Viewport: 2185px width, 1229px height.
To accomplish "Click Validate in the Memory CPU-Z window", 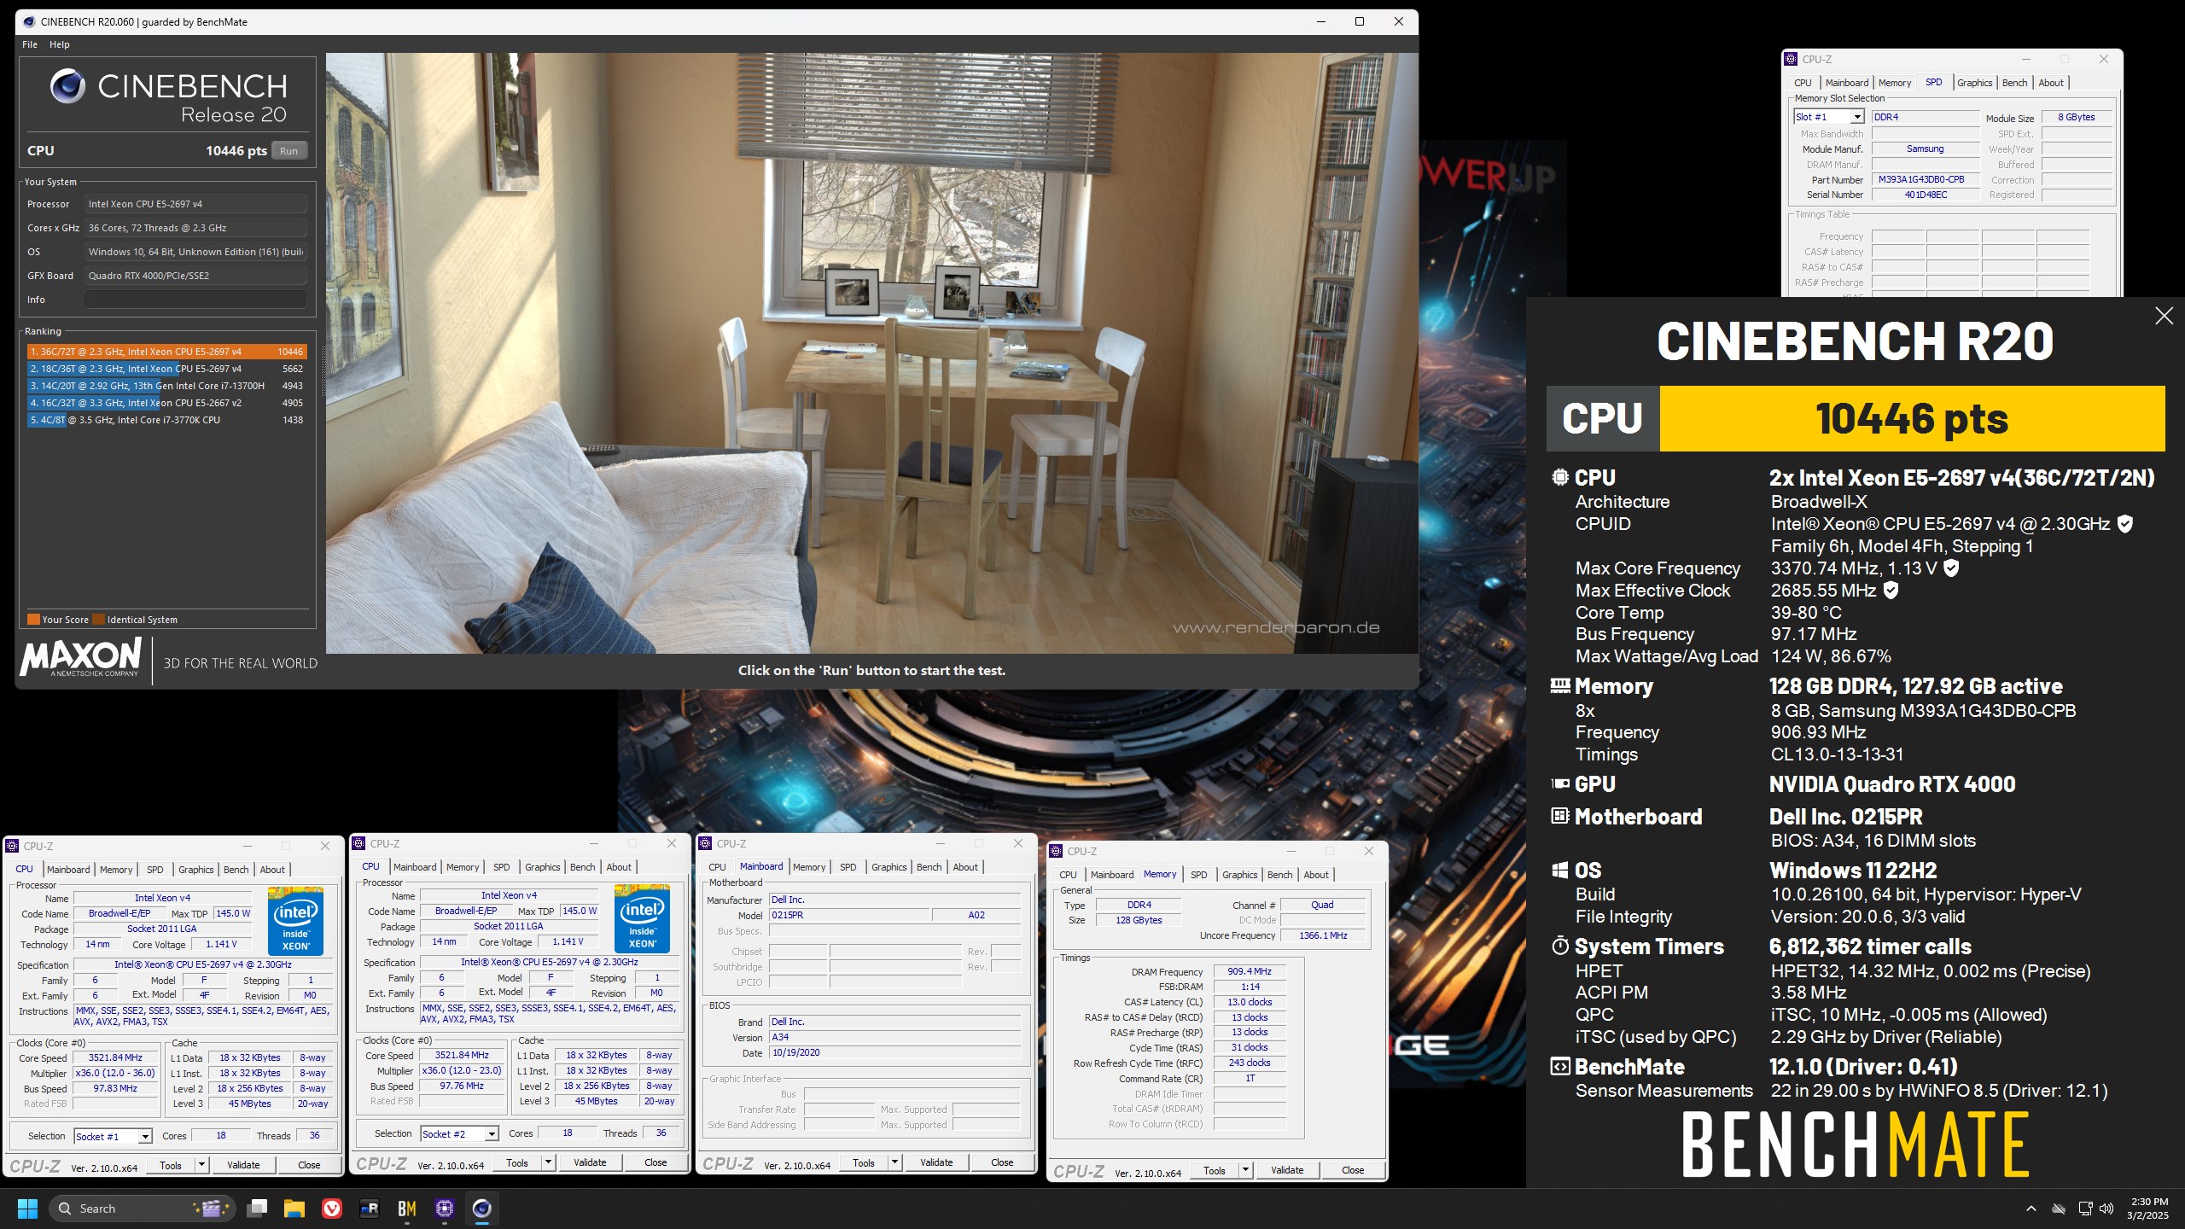I will [1287, 1170].
